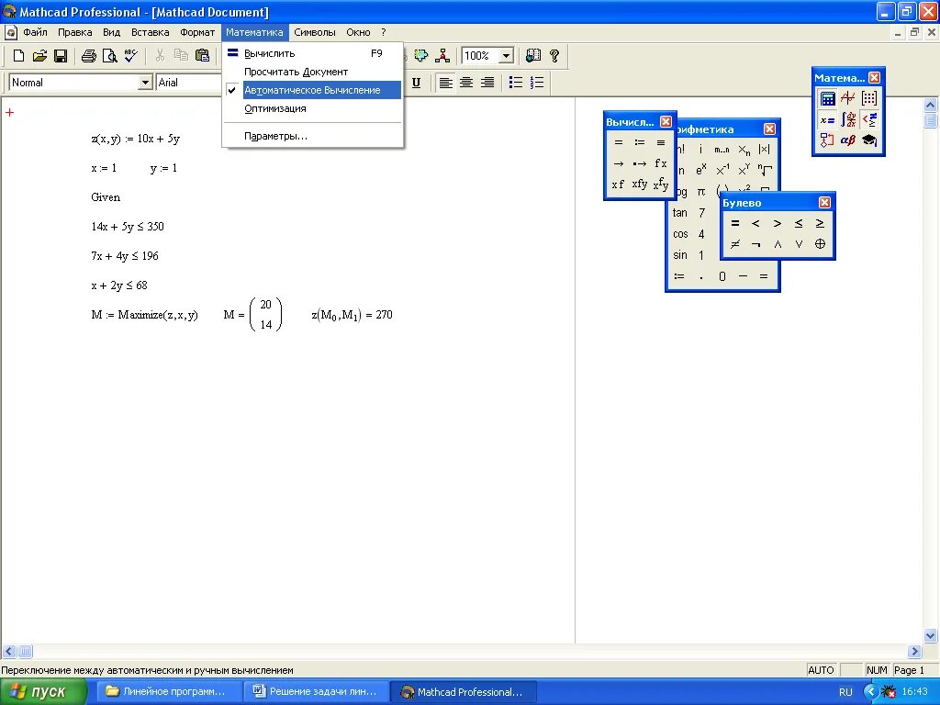
Task: Choose Оптимизация from the menu
Action: (x=313, y=108)
